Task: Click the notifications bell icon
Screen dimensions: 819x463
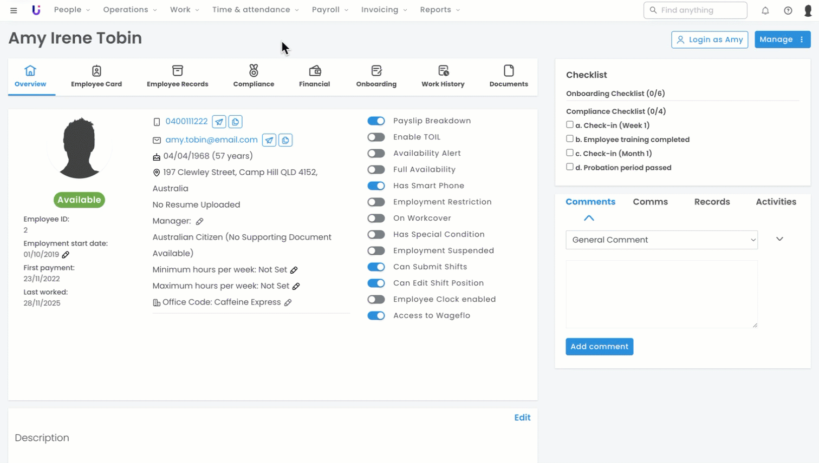Action: (x=765, y=10)
